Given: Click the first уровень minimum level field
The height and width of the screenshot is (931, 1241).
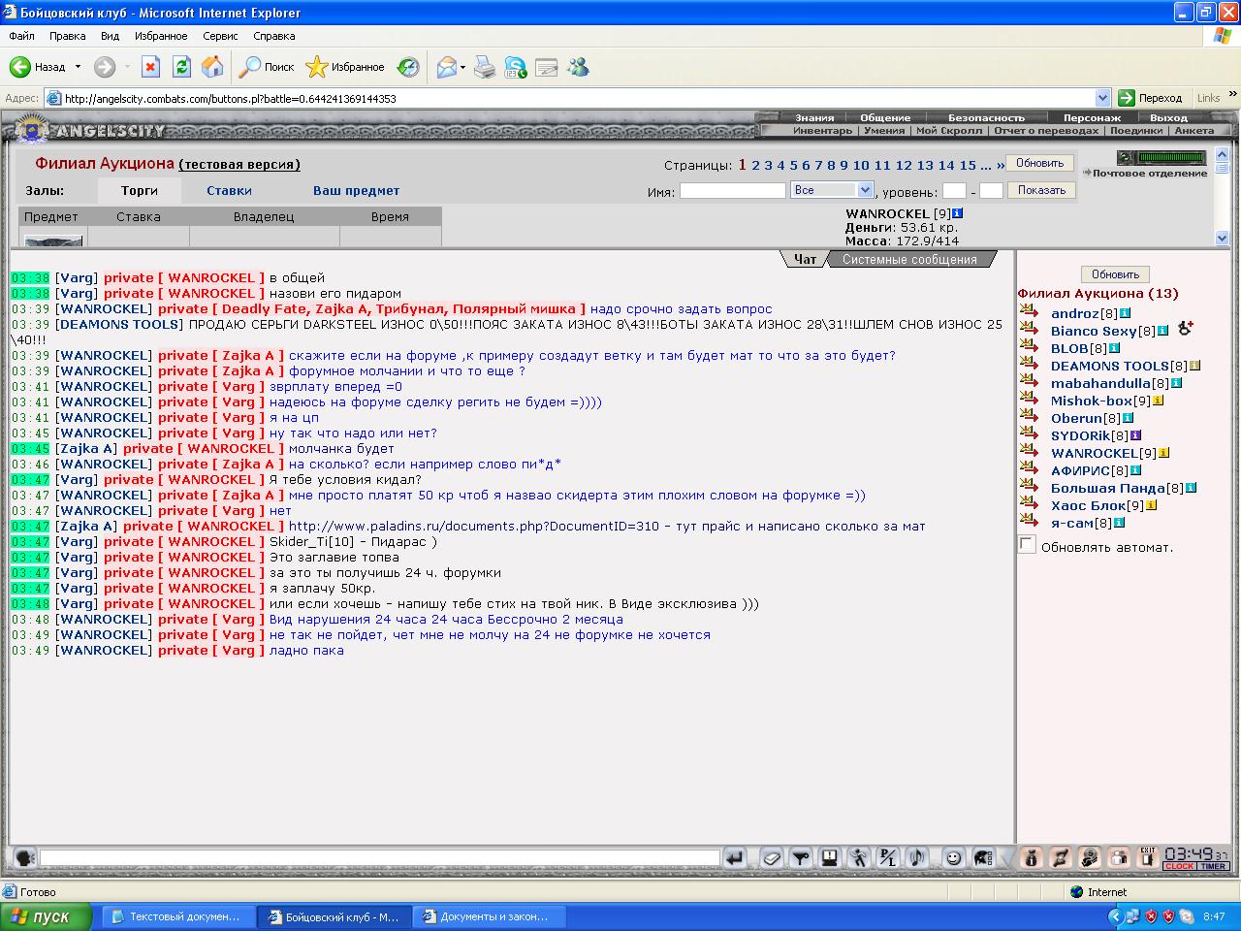Looking at the screenshot, I should [x=954, y=191].
